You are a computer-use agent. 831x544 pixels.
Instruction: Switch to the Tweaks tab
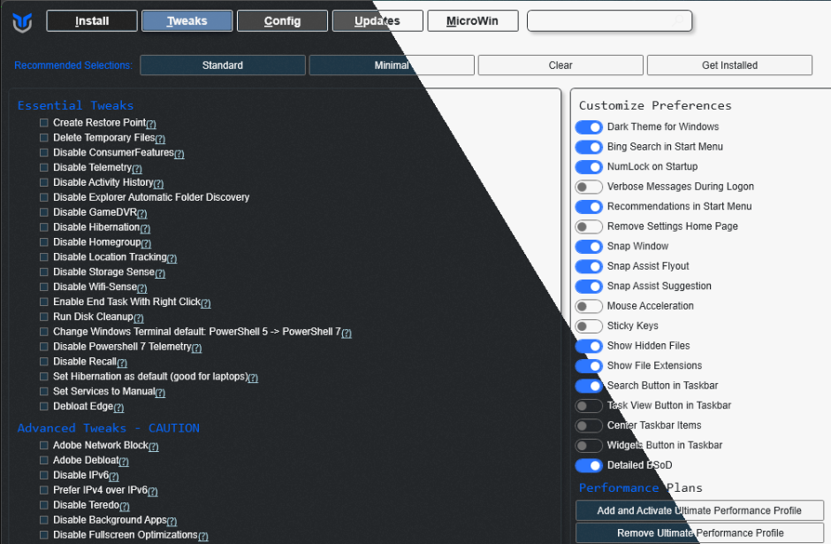(187, 20)
